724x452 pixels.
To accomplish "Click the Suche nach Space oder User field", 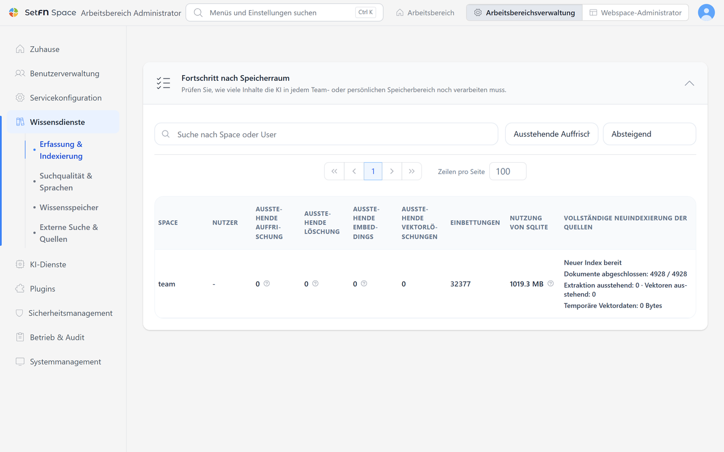I will [x=326, y=134].
